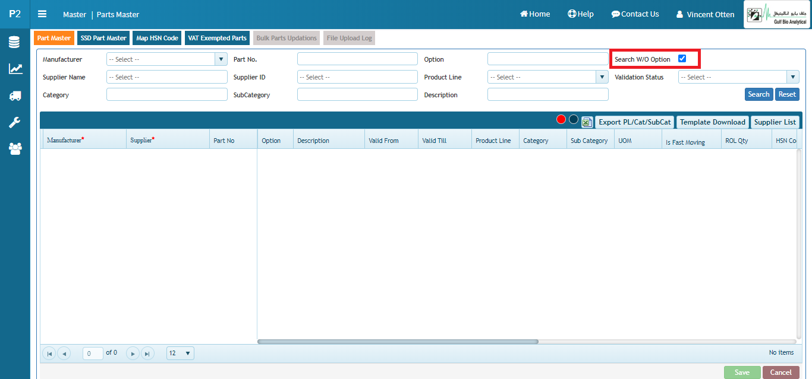The image size is (812, 379).
Task: Open the Map HSN Code tab
Action: click(157, 38)
